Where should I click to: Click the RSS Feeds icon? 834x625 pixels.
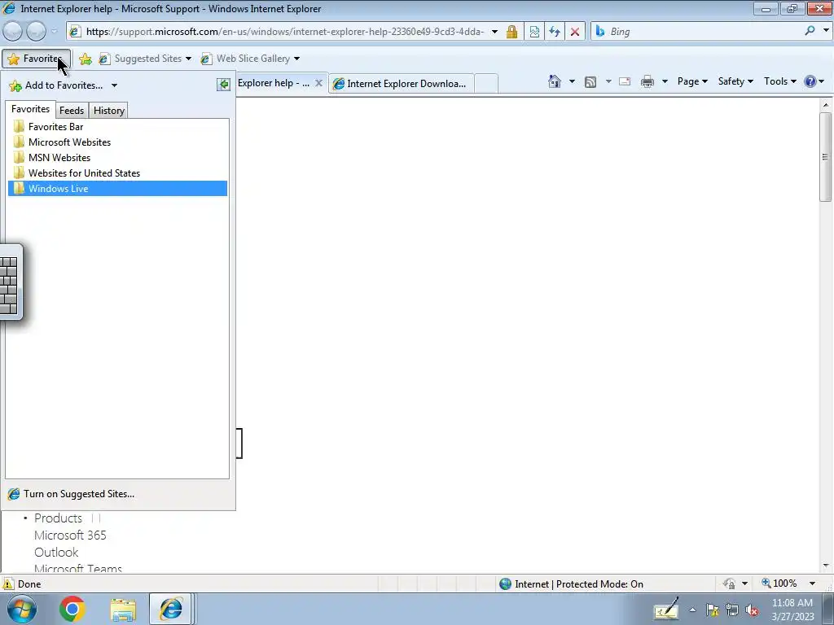tap(590, 82)
